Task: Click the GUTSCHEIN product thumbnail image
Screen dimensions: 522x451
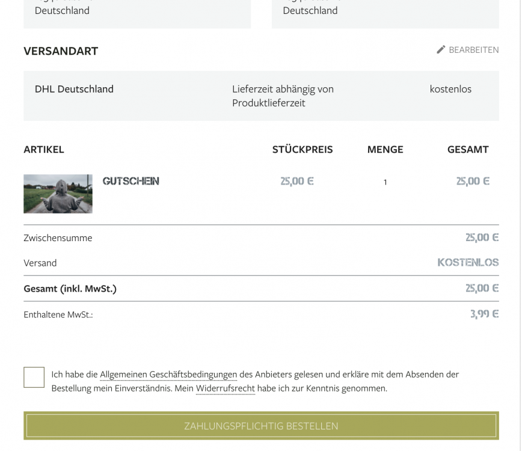Action: coord(58,194)
